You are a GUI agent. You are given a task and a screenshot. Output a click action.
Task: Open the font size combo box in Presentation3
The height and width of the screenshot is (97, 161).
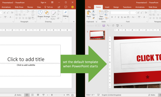pyautogui.click(x=133, y=13)
